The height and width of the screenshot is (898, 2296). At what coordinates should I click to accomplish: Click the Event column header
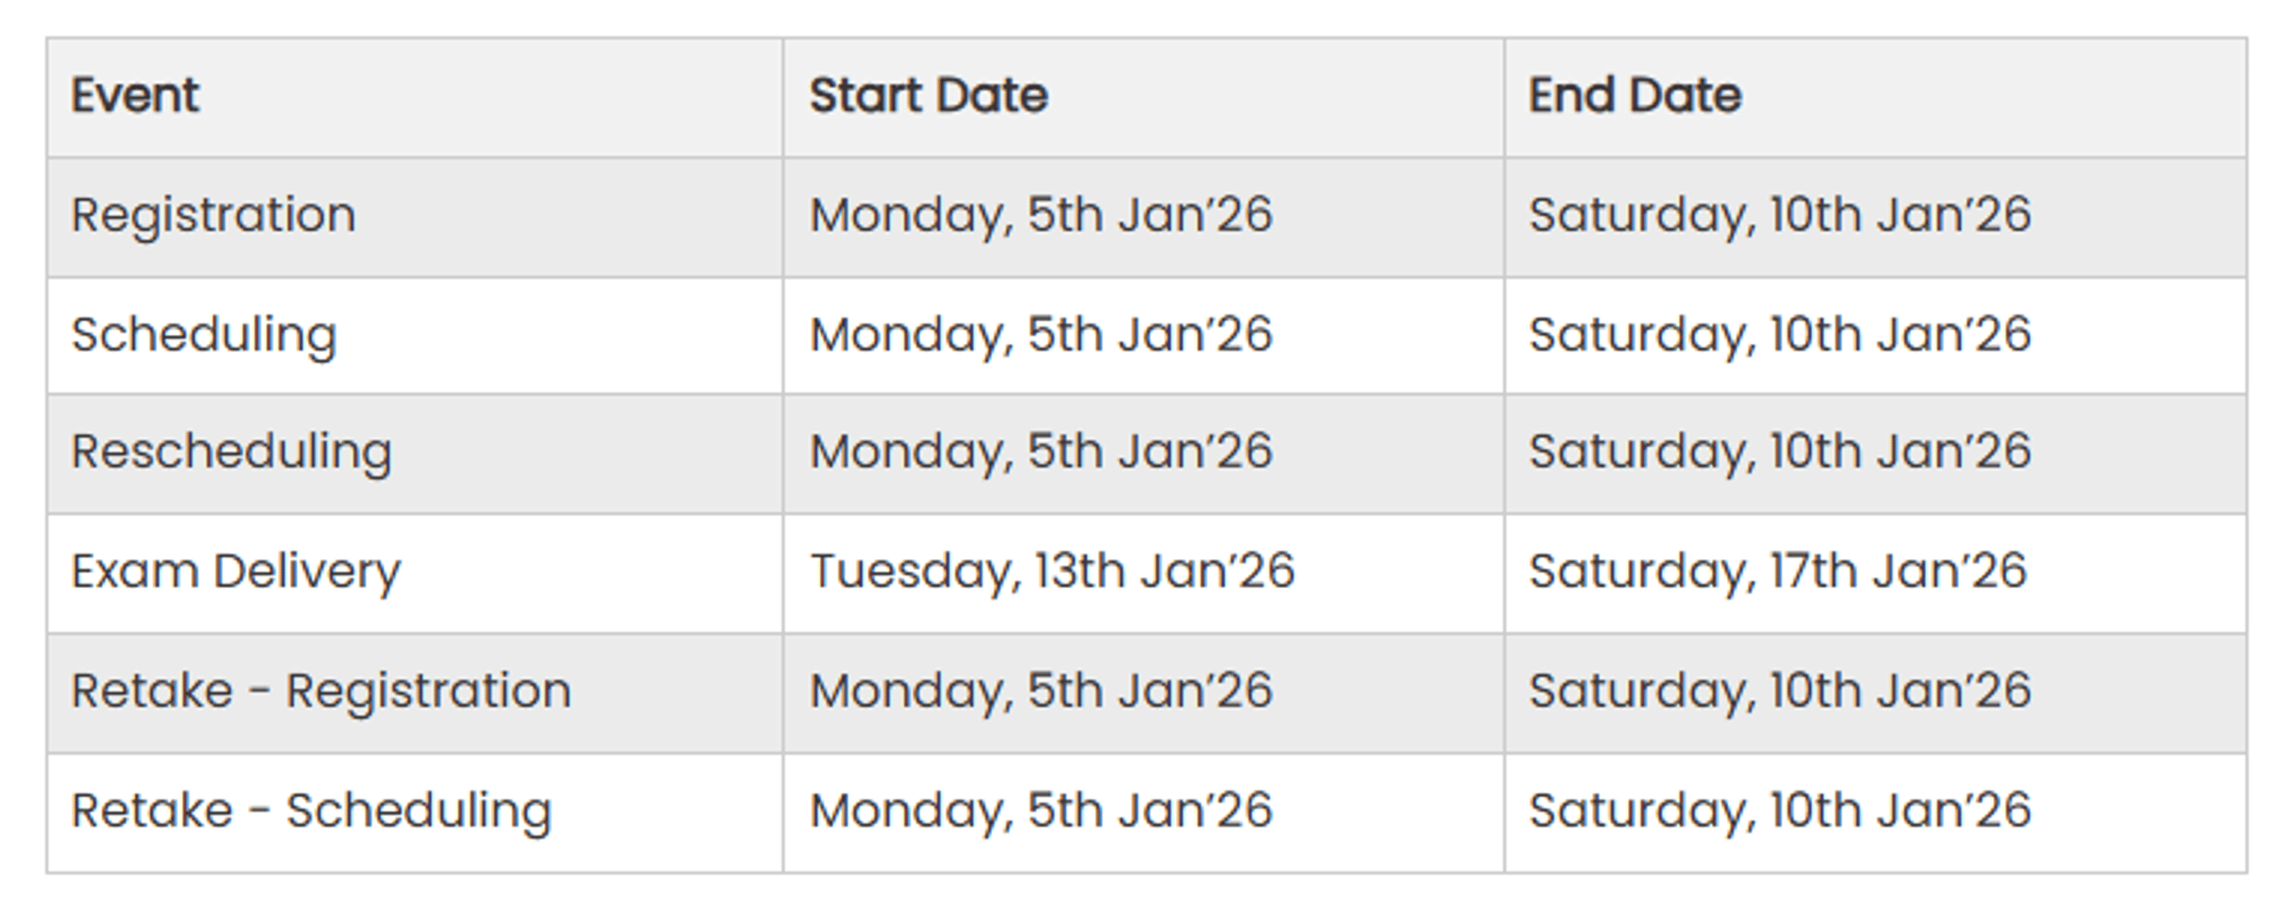(x=136, y=95)
